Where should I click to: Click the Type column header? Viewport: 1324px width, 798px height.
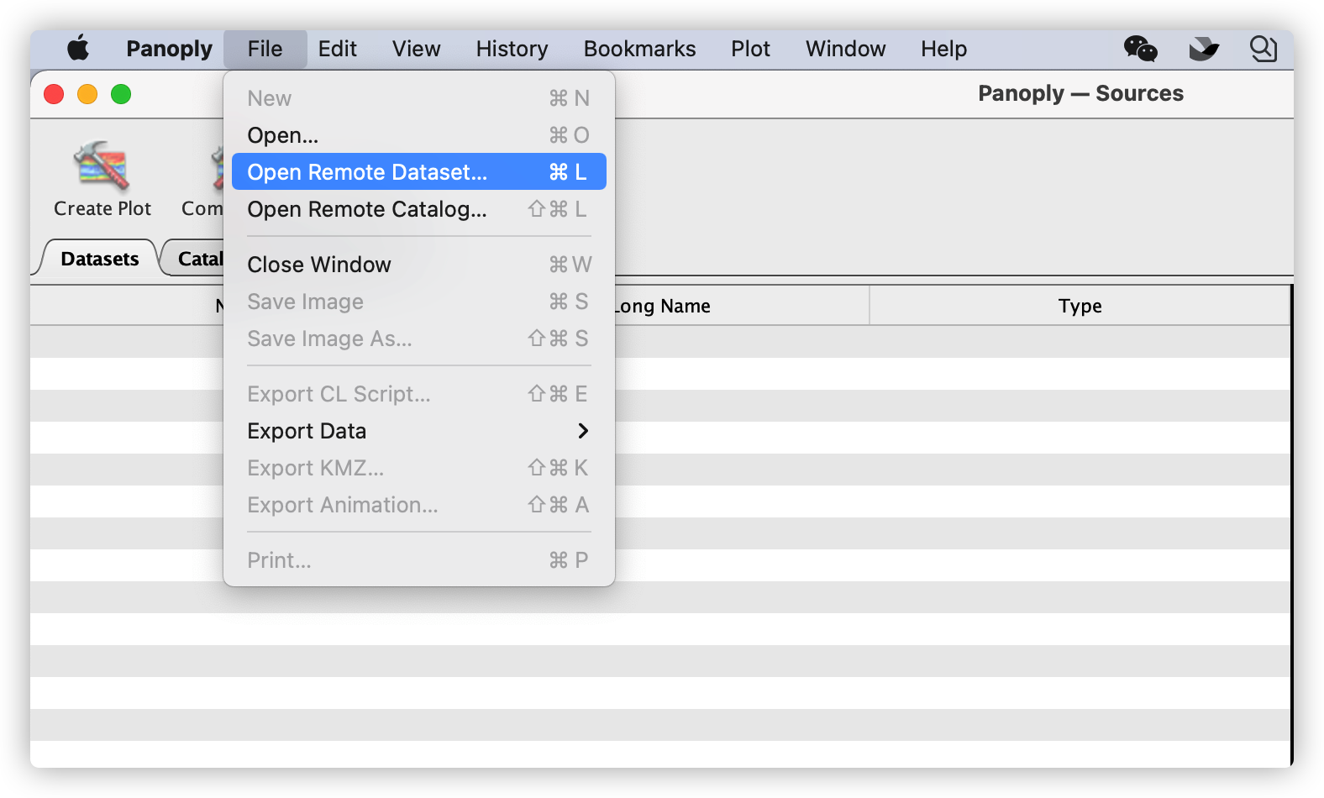[1080, 306]
